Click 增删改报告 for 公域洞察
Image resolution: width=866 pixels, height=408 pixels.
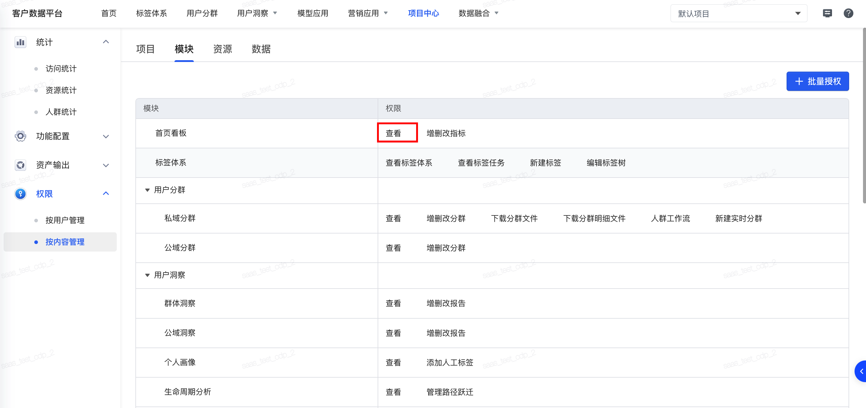click(446, 333)
